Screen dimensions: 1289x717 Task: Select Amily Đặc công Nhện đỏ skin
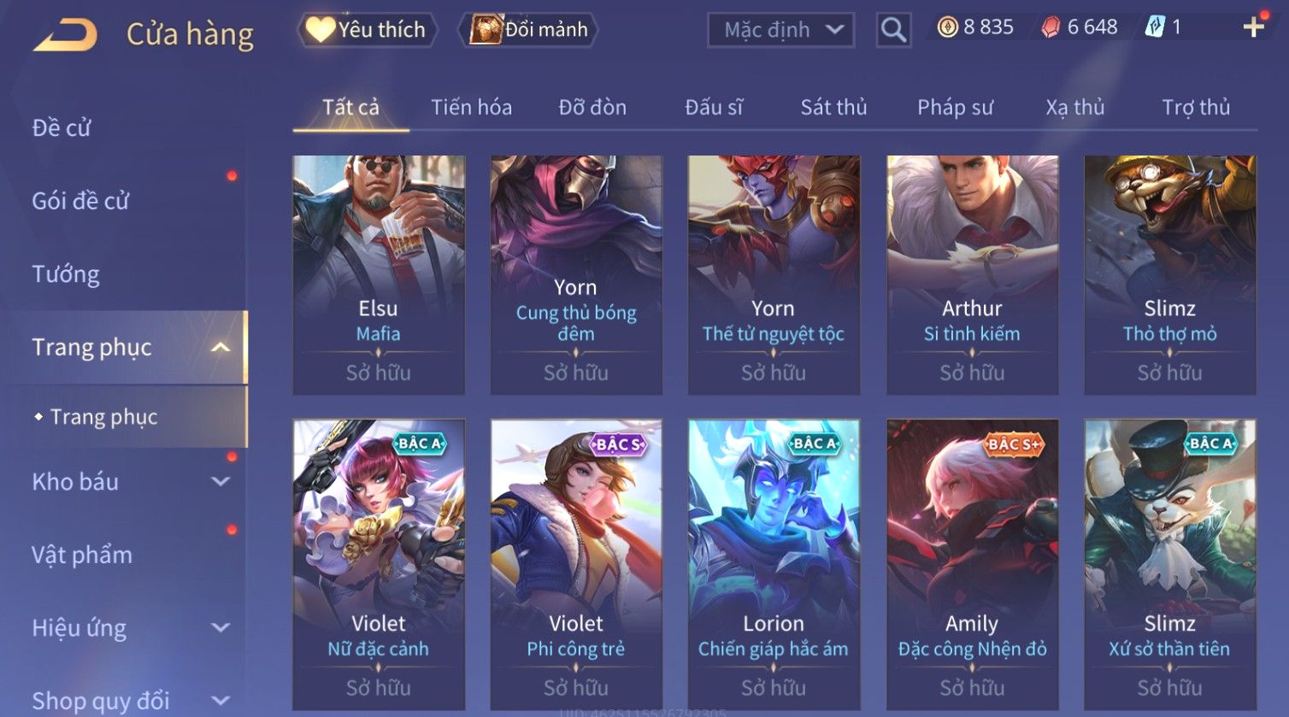[972, 565]
